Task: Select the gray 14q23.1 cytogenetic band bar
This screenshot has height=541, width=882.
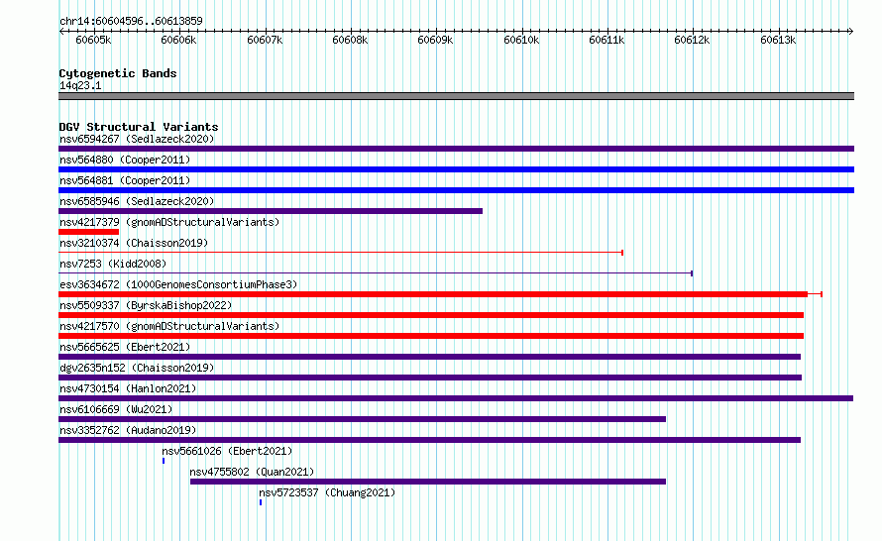Action: (456, 96)
